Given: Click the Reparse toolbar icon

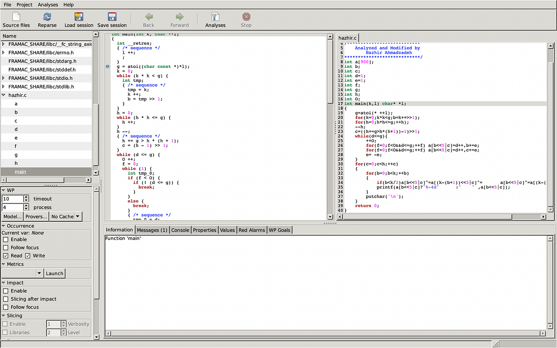Looking at the screenshot, I should click(x=47, y=17).
